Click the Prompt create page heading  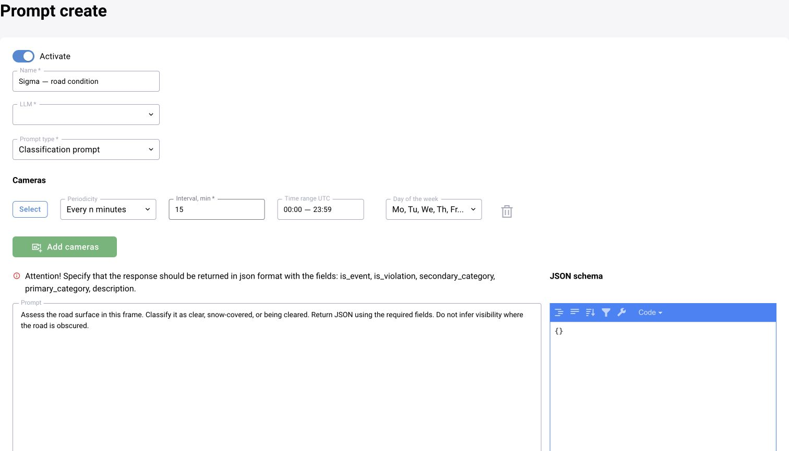(x=53, y=11)
